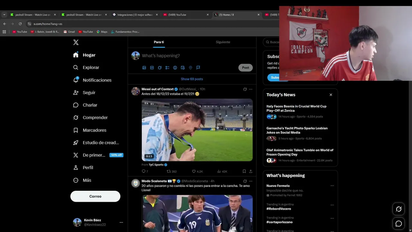Switch to Para ti tab
The image size is (412, 232).
[x=159, y=42]
